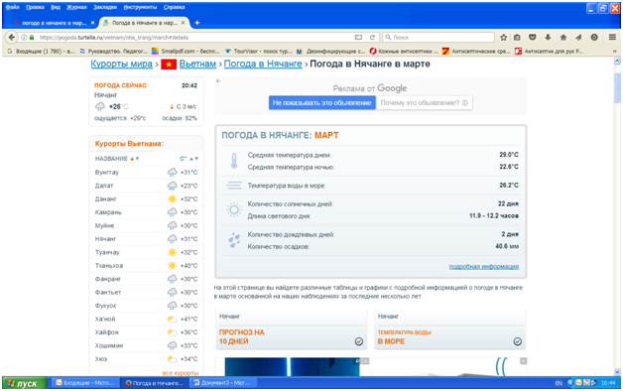Viewport: 623px width, 391px height.
Task: Click the ad back arrow above Google ad
Action: (x=218, y=81)
